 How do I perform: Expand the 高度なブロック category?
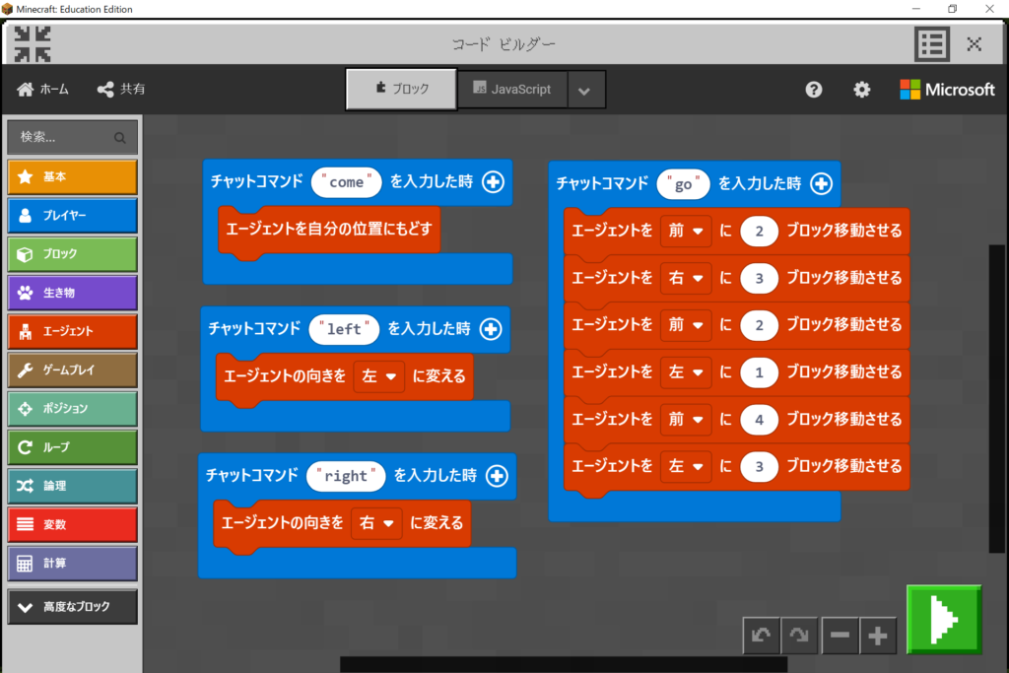point(73,607)
